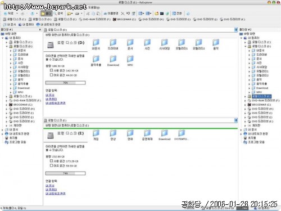This screenshot has height=211, width=281.
Task: Check 여유 공간 44.00 GB box for D:
Action: tap(51, 75)
